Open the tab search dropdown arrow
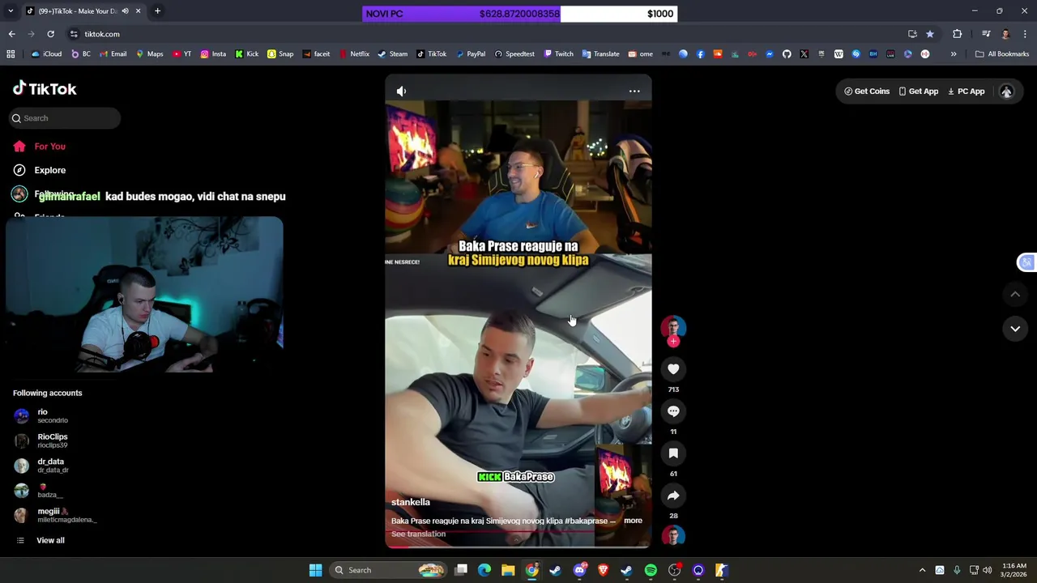Viewport: 1037px width, 583px height. pos(11,11)
